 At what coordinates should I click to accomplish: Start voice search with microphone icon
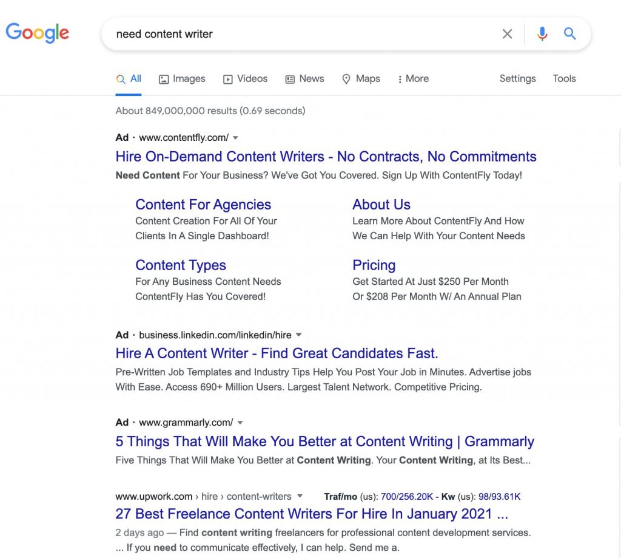(542, 34)
